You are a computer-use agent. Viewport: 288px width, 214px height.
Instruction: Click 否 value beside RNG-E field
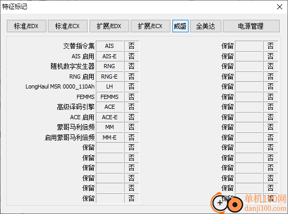tap(132, 77)
